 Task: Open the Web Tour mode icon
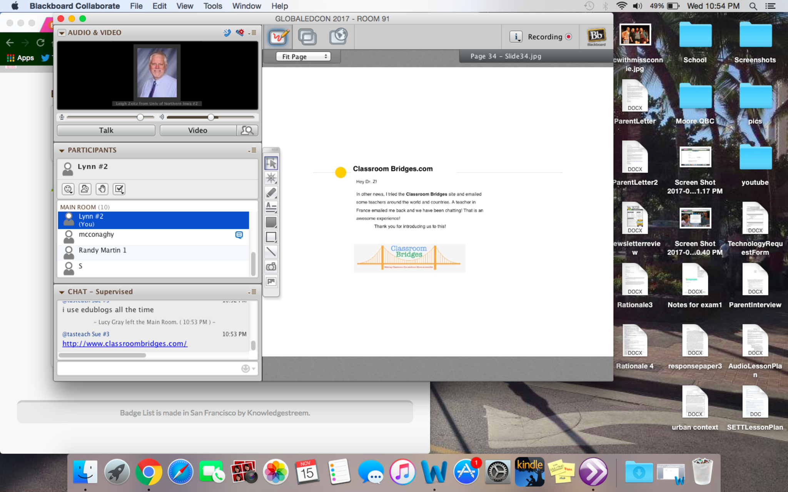click(x=338, y=37)
